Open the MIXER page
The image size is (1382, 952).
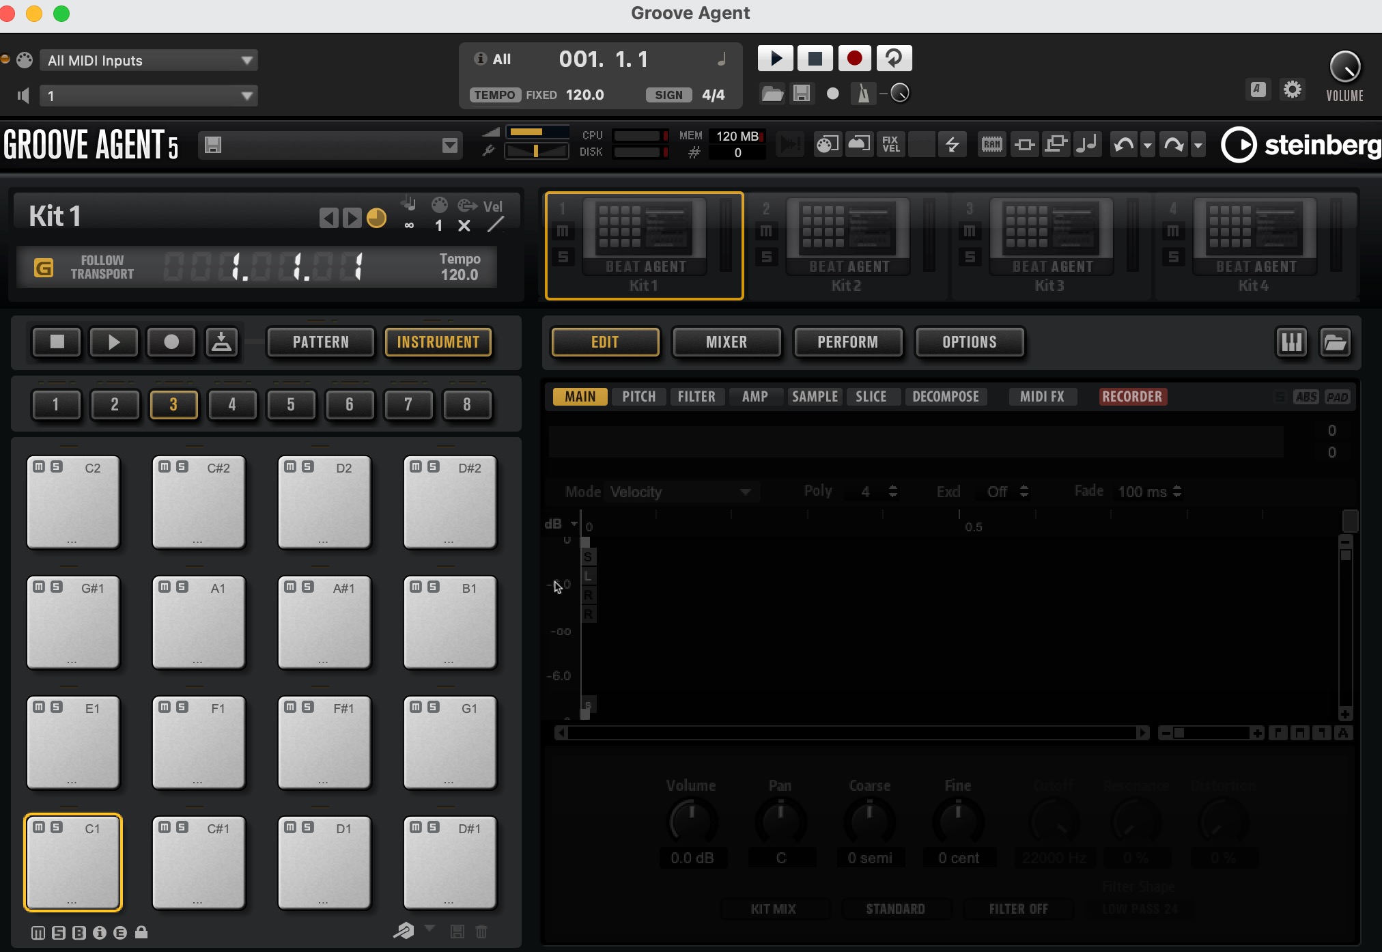click(x=727, y=342)
